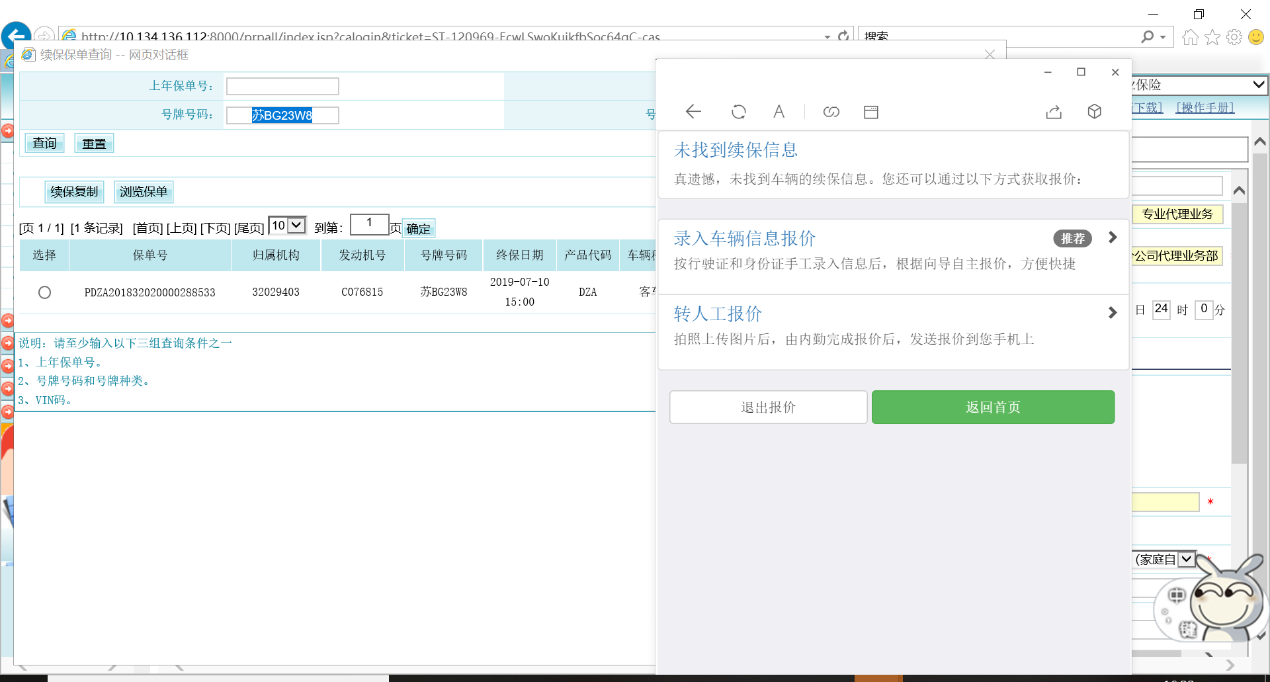This screenshot has height=682, width=1270.
Task: Go to the 尾页 last page link
Action: click(249, 228)
